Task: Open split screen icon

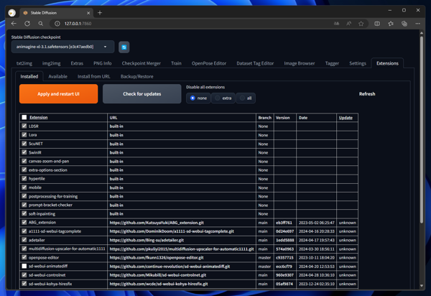Action: coord(377,24)
